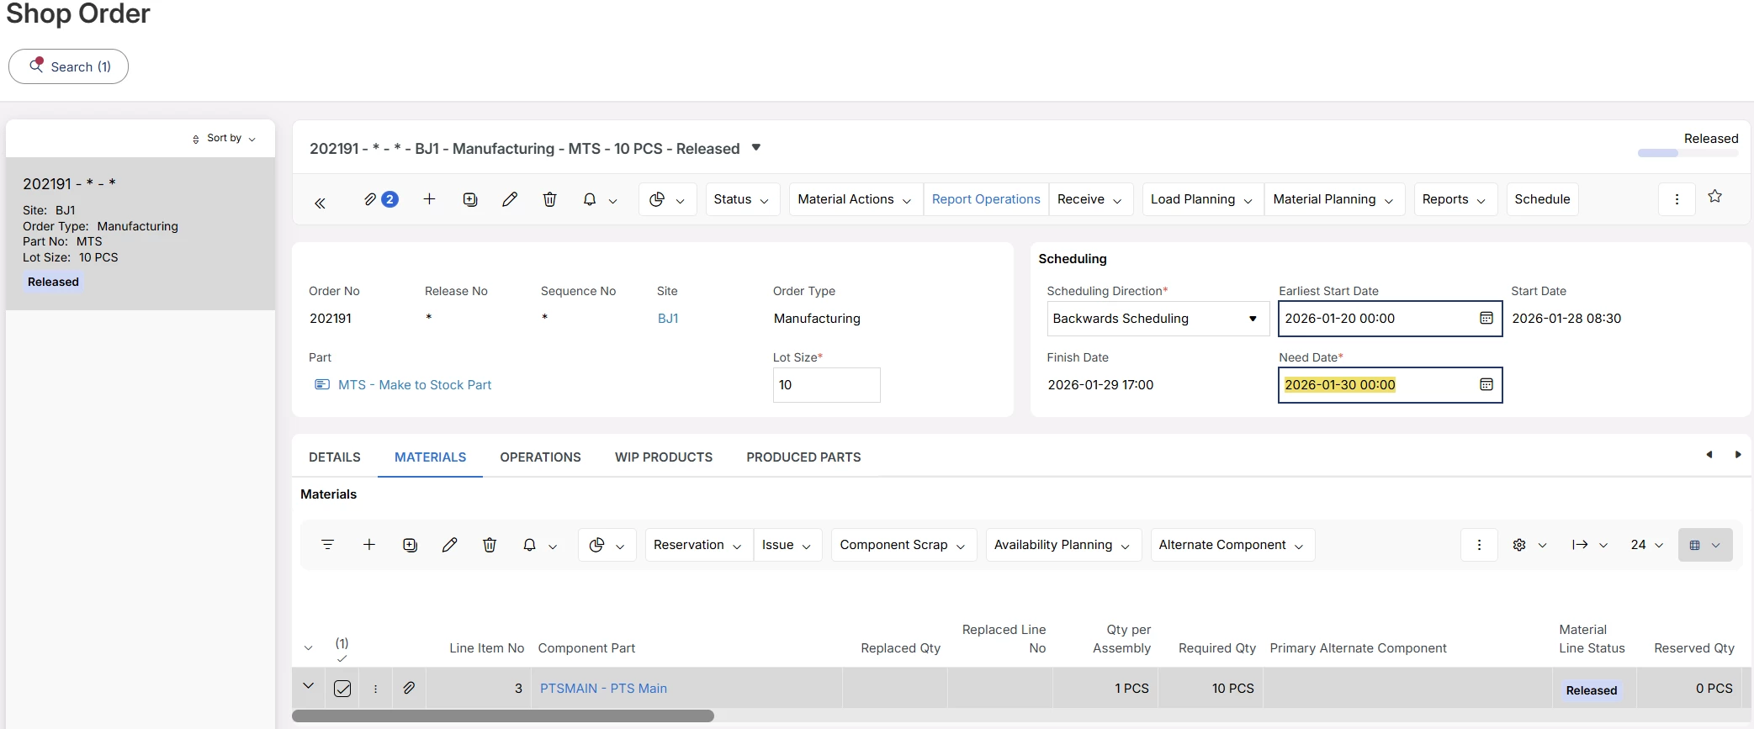The image size is (1754, 729).
Task: Expand the Material Actions menu
Action: tap(854, 199)
